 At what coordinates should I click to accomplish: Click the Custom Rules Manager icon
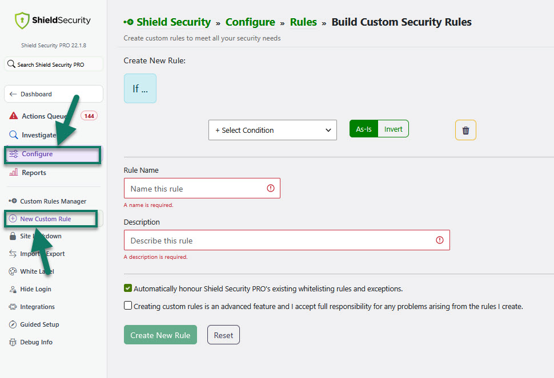[x=13, y=201]
